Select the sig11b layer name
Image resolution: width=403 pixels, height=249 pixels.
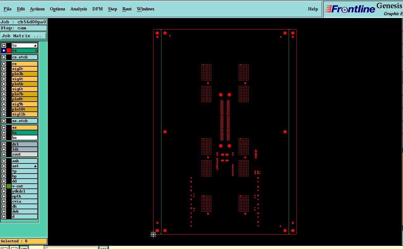pyautogui.click(x=25, y=114)
